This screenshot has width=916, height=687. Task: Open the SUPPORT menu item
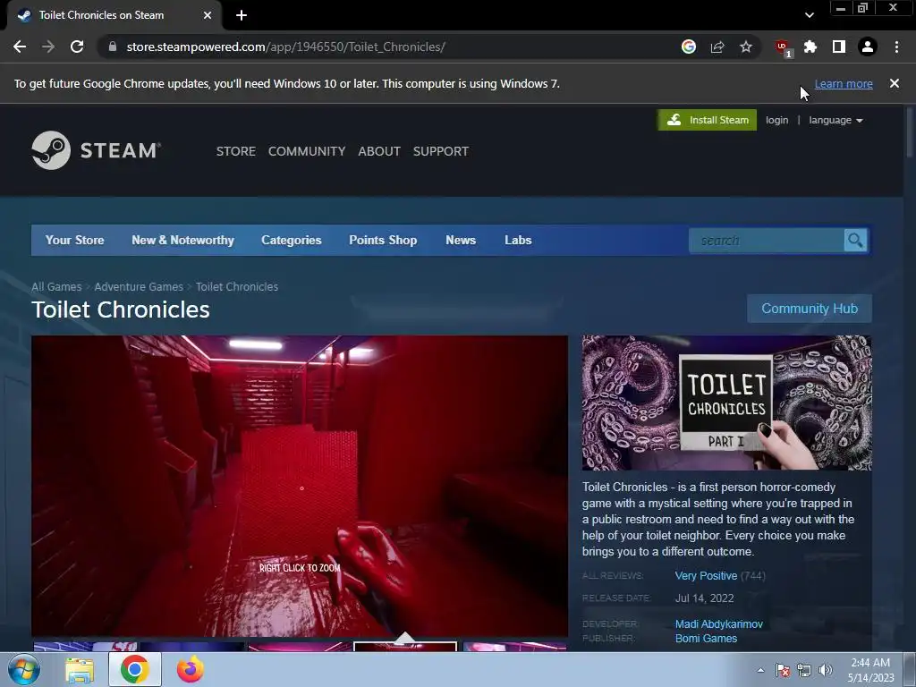(441, 151)
